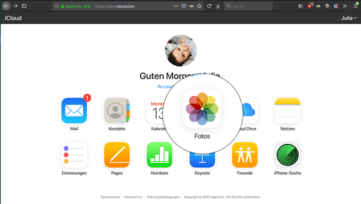Open the Fotos app
361x204 pixels.
click(x=202, y=109)
